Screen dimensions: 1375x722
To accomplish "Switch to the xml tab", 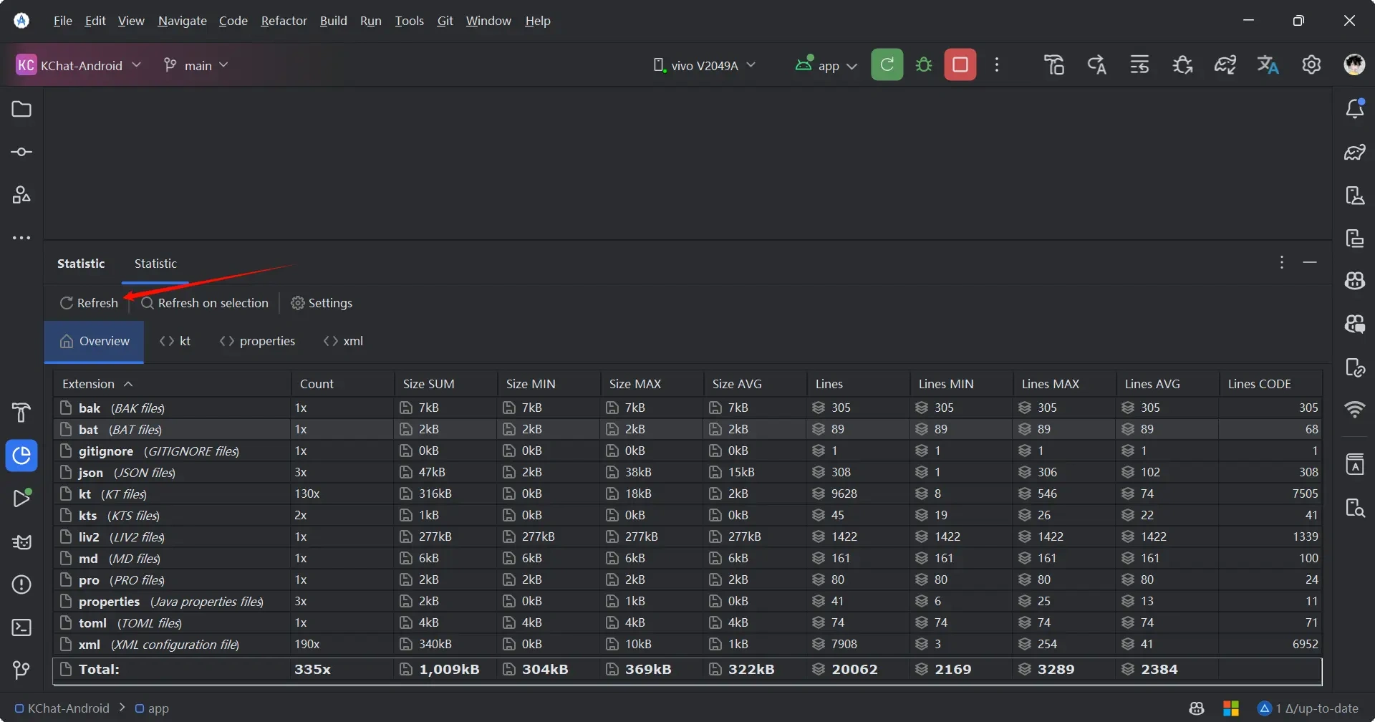I will [x=343, y=342].
